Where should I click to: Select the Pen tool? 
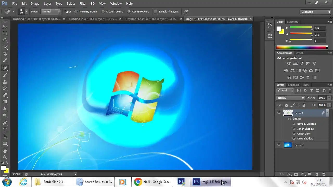5,123
